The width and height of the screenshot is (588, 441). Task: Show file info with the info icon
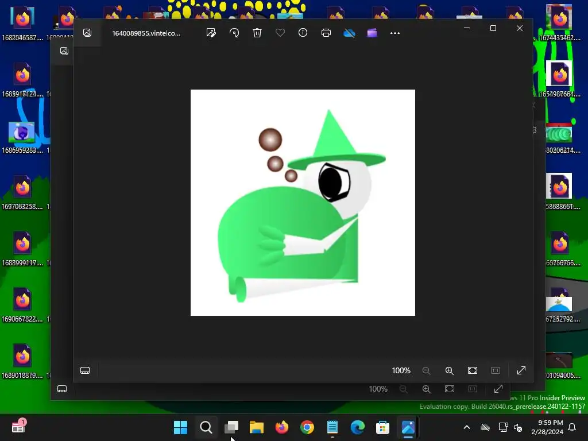pos(303,33)
